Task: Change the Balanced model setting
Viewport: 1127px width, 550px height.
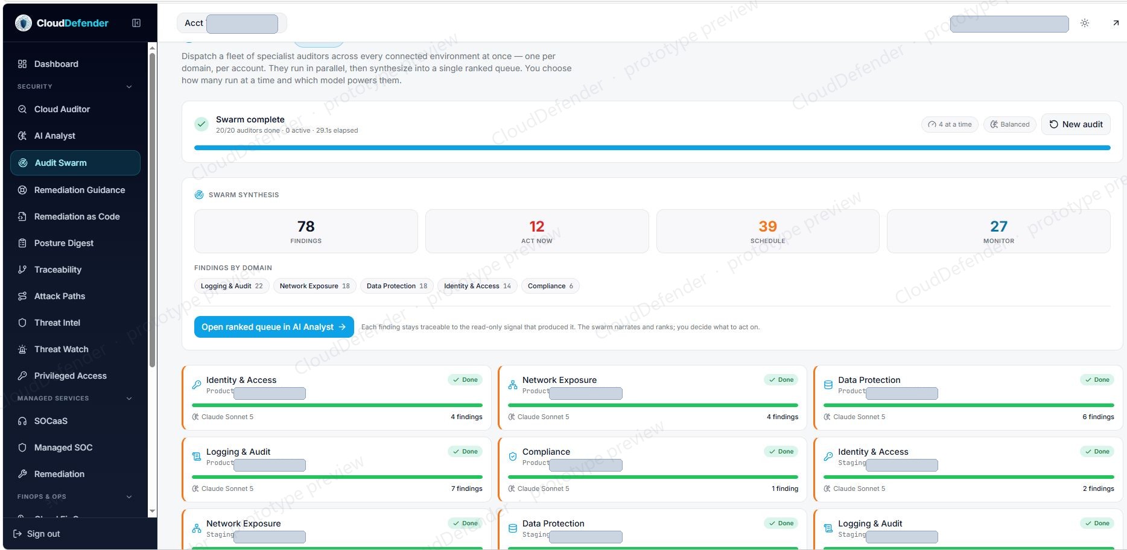Action: click(1010, 124)
